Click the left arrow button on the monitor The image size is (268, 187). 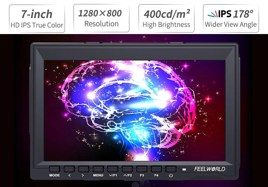(x=69, y=169)
